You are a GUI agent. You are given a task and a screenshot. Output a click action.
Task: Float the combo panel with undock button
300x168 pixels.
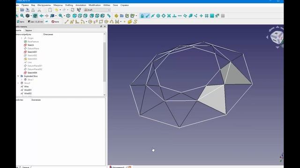[x=101, y=27]
